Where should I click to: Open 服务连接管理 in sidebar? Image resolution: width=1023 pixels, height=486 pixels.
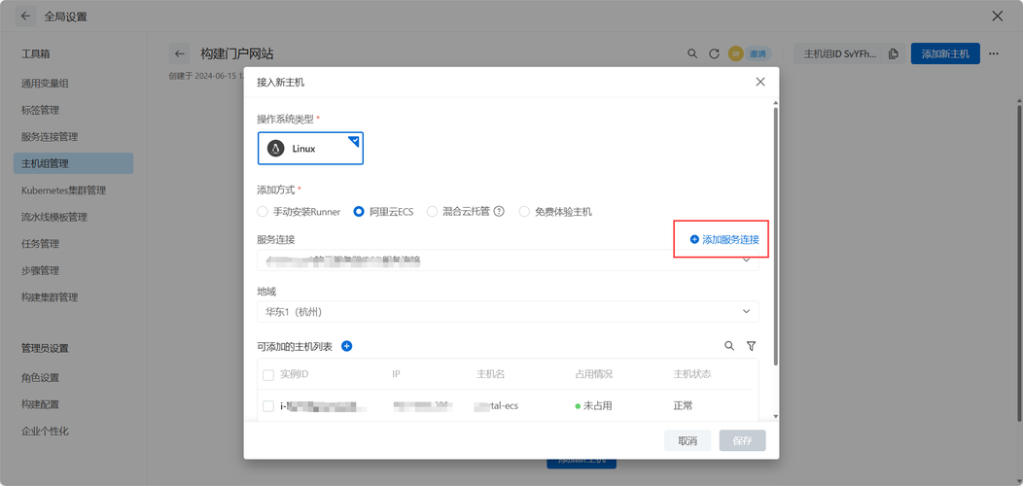[x=50, y=137]
